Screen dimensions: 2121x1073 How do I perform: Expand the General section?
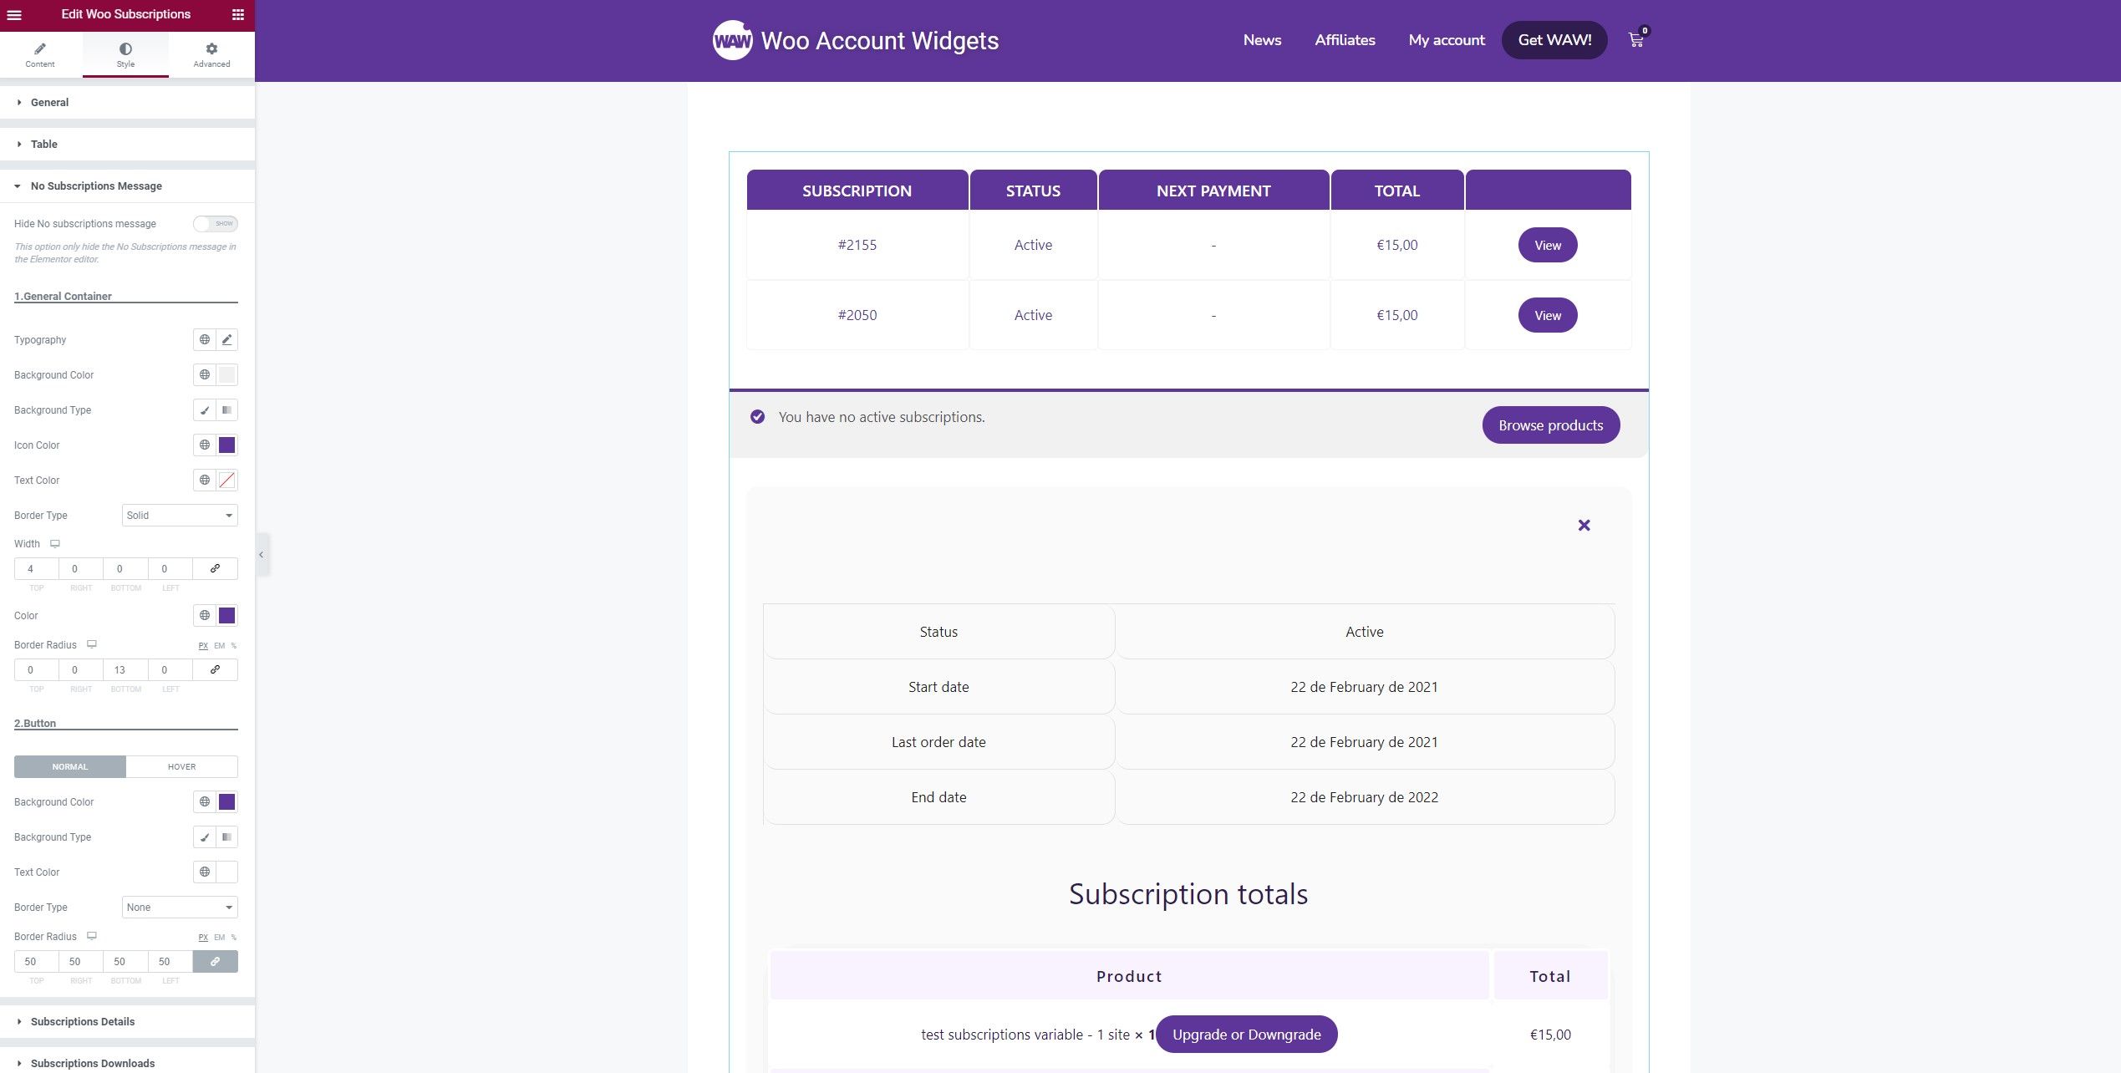click(x=127, y=103)
